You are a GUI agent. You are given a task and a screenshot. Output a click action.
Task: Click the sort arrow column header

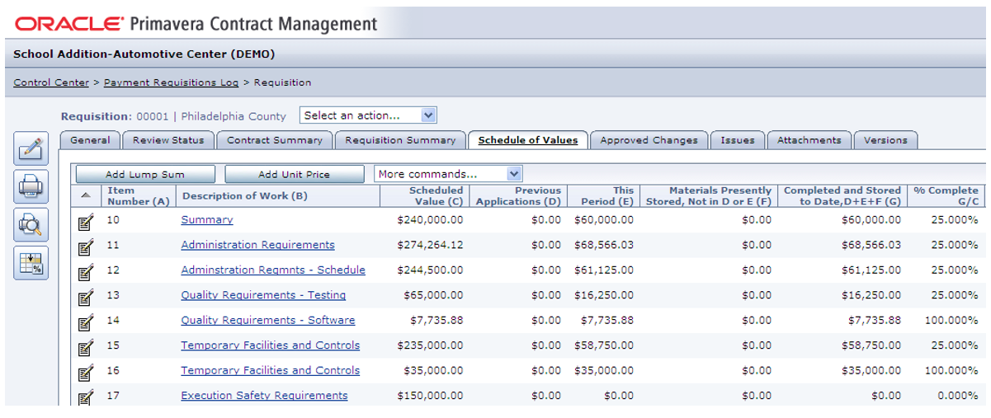coord(86,195)
